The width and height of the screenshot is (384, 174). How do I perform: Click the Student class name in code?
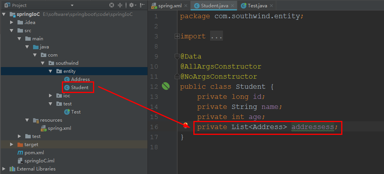tap(251, 87)
